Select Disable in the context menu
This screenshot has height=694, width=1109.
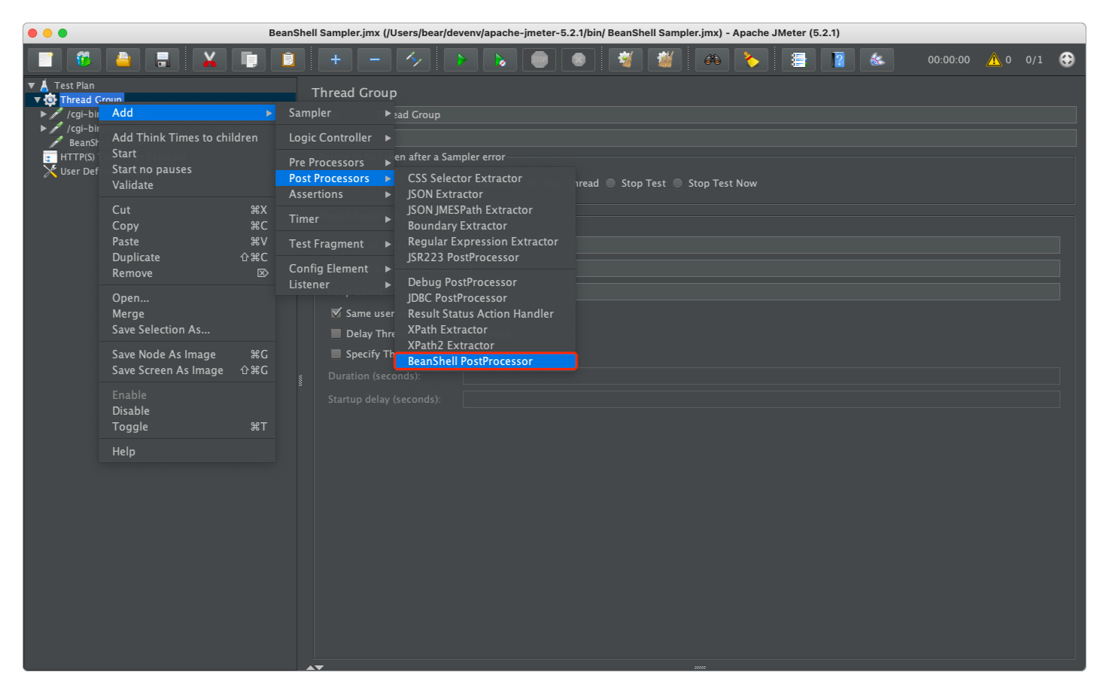187,411
